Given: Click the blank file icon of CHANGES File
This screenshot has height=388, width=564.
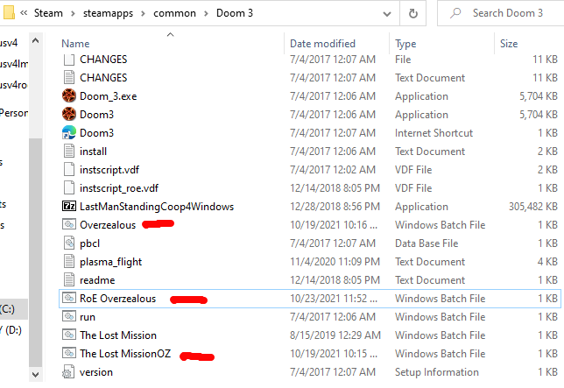Looking at the screenshot, I should 68,60.
